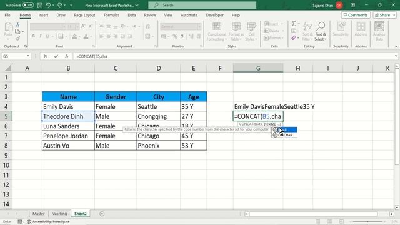Apply Bold formatting
The image size is (400, 225).
(x=33, y=36)
